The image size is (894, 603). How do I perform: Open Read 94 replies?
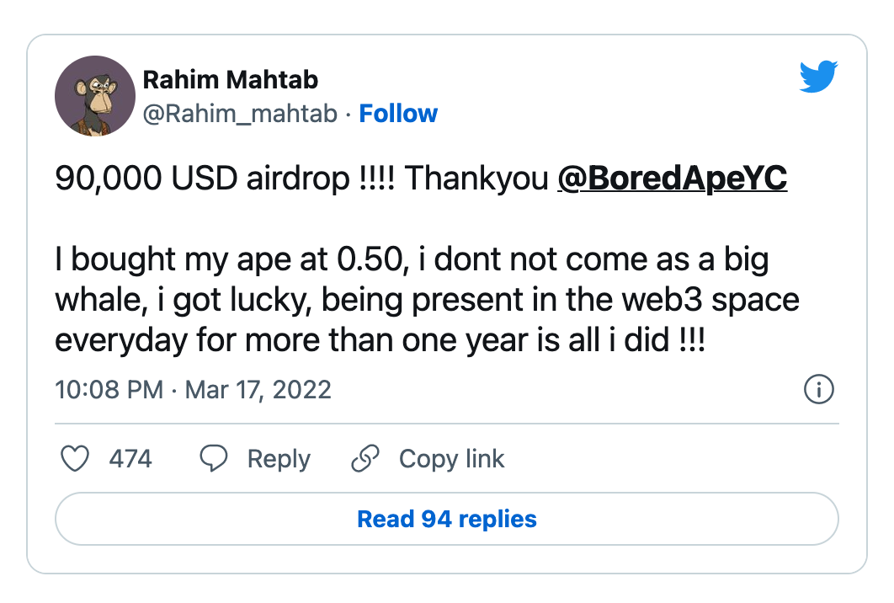(x=447, y=519)
